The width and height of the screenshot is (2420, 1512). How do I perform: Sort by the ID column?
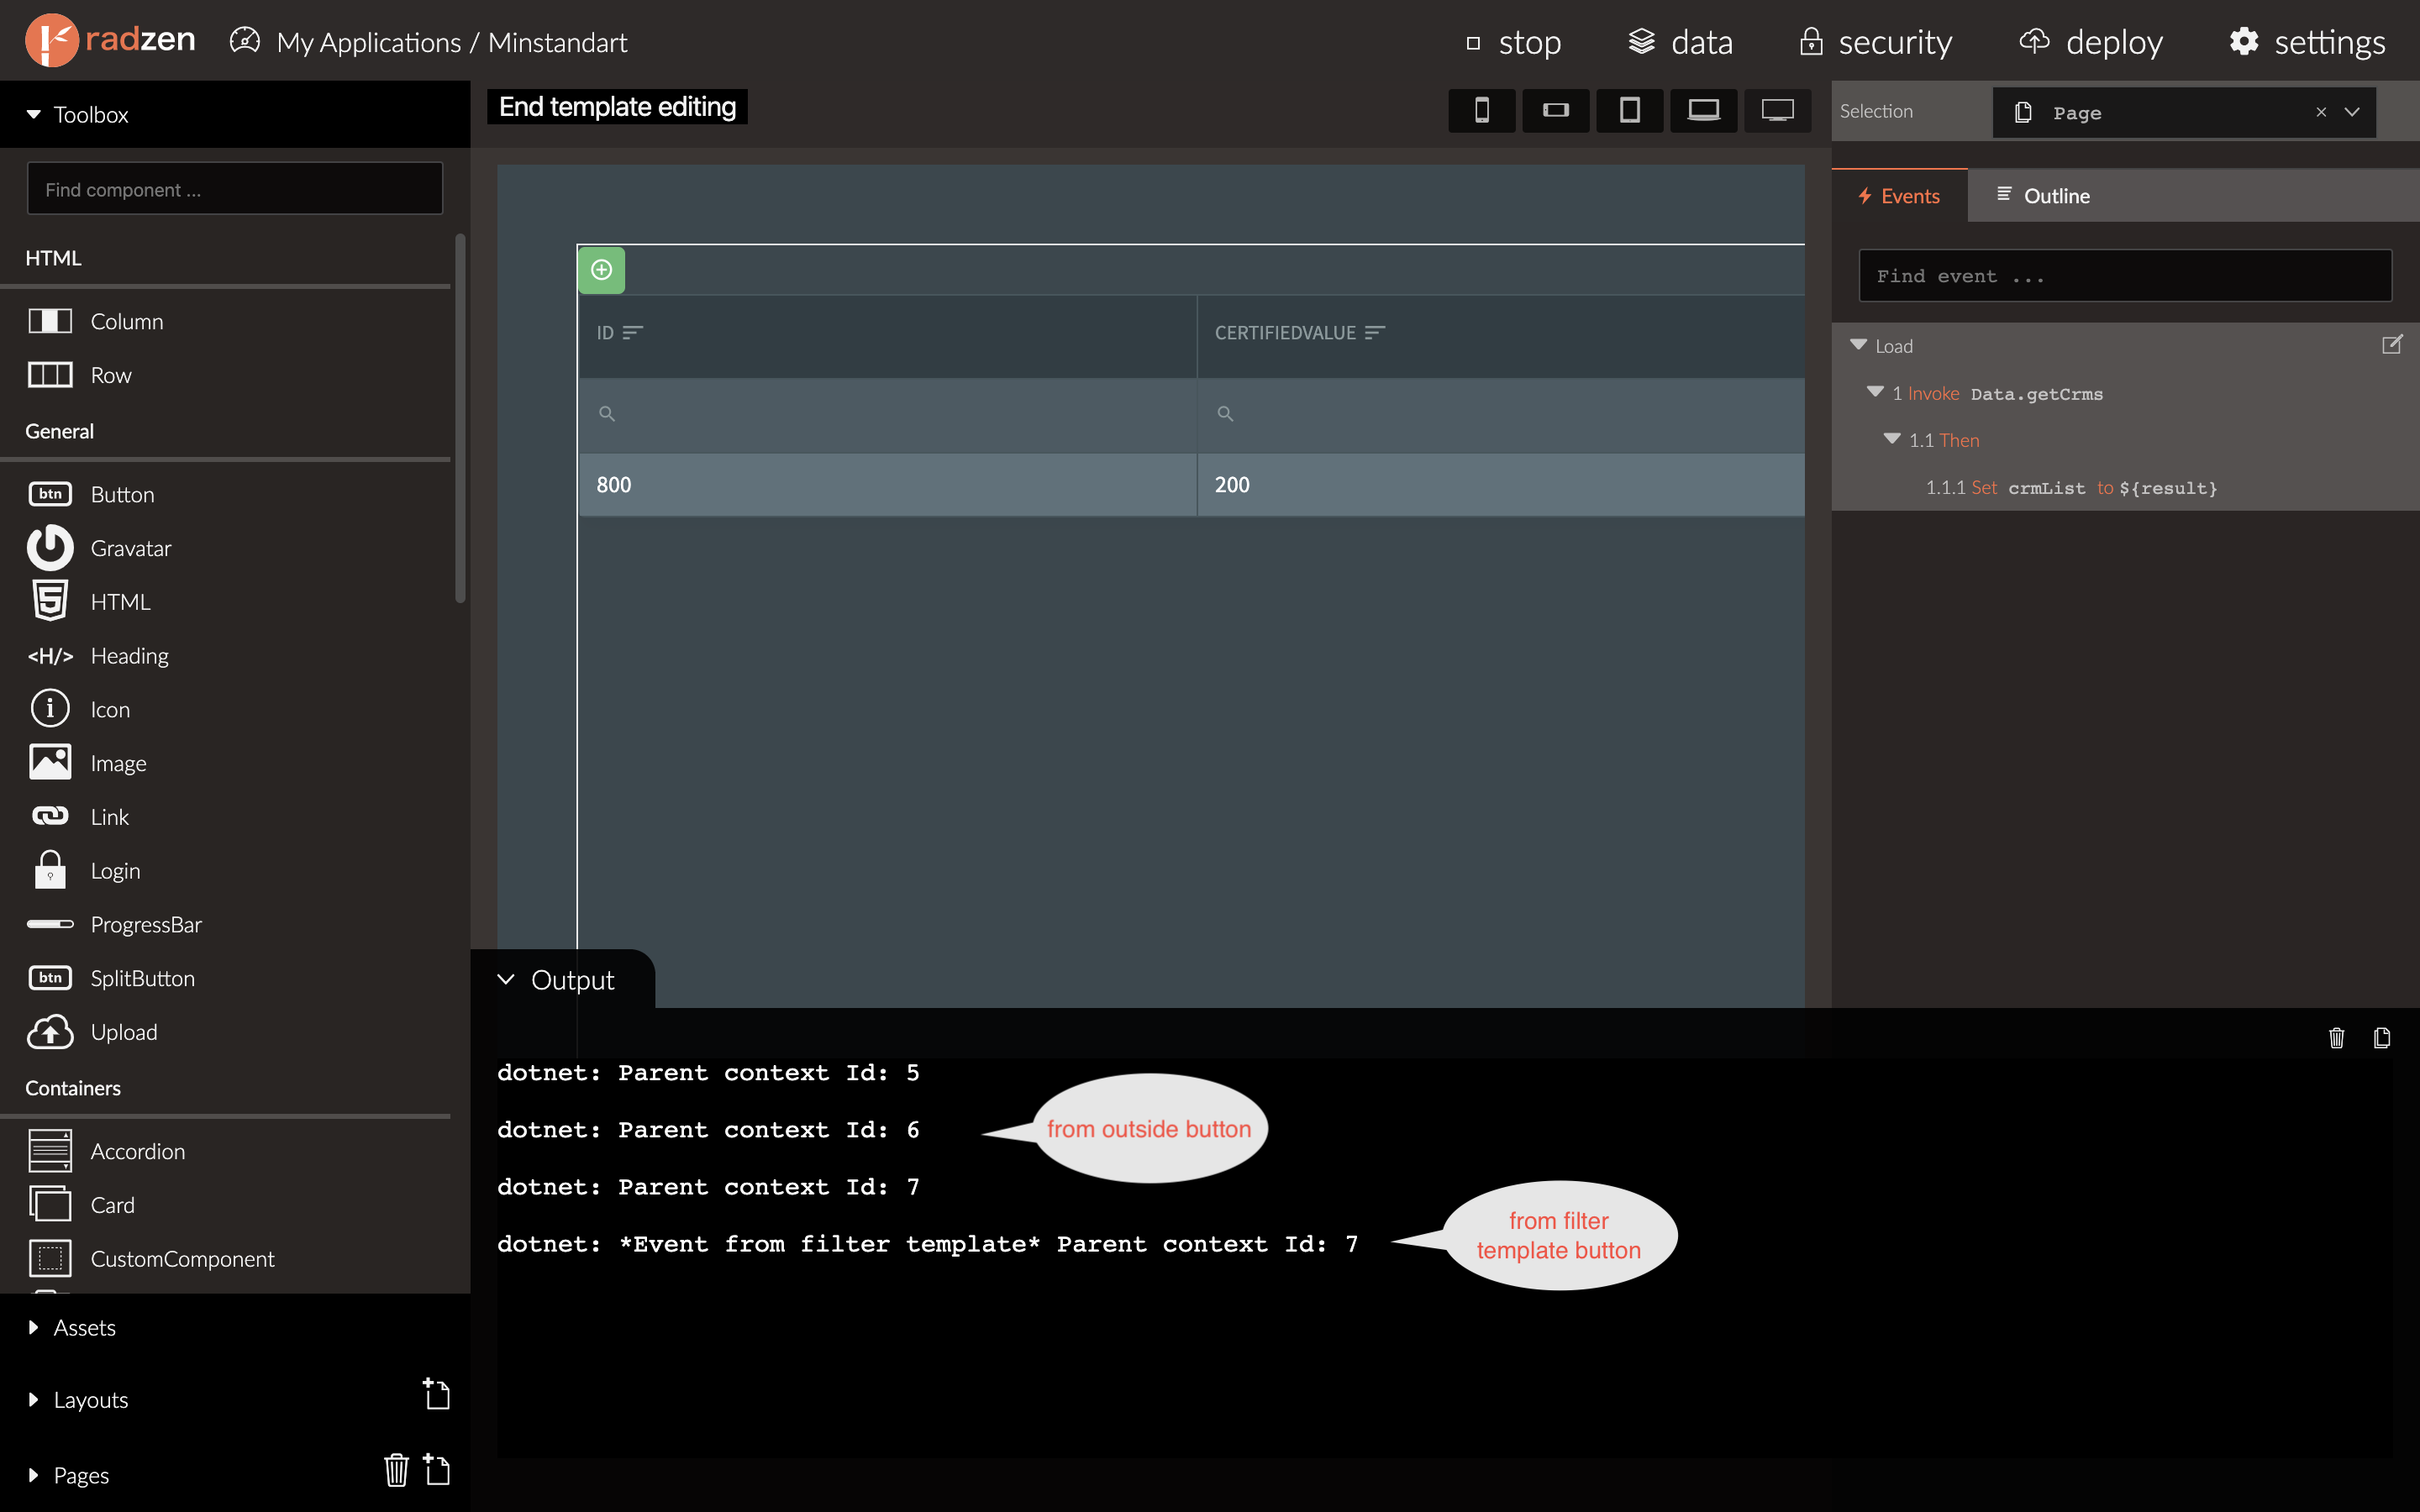(632, 333)
